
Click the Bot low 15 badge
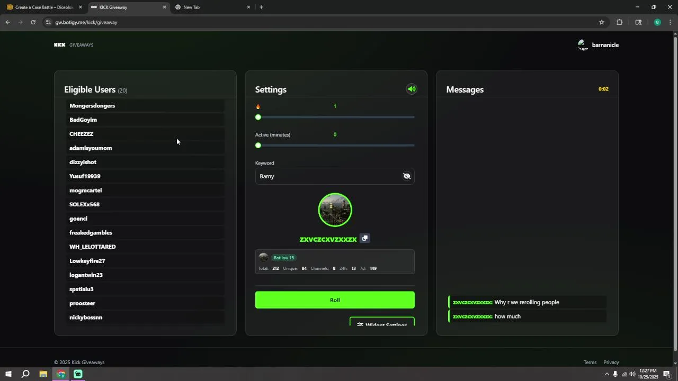coord(284,258)
